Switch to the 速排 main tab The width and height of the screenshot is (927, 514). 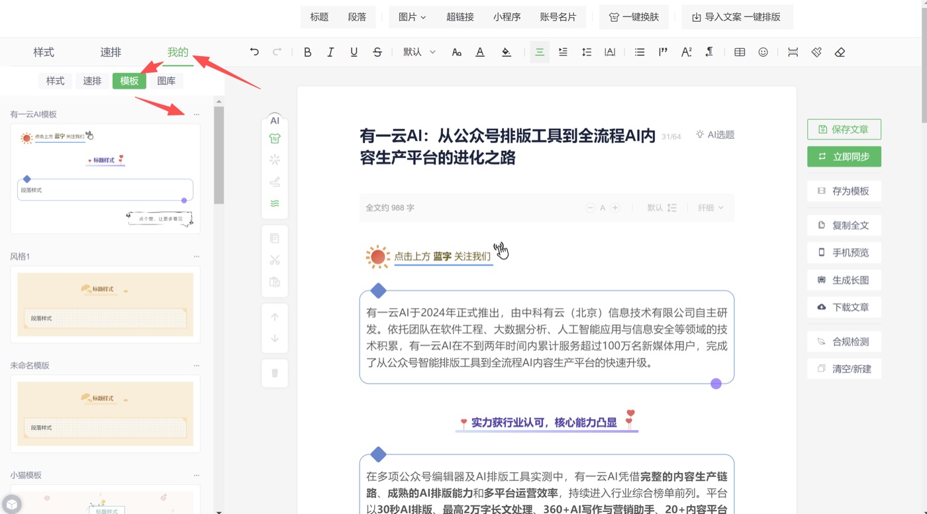pos(111,52)
